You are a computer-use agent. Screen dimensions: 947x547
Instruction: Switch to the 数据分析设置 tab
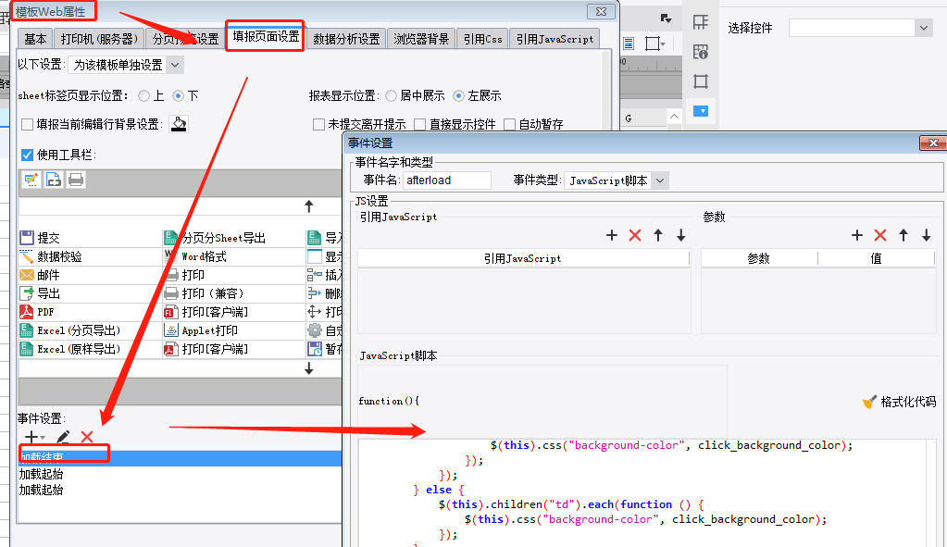click(346, 39)
